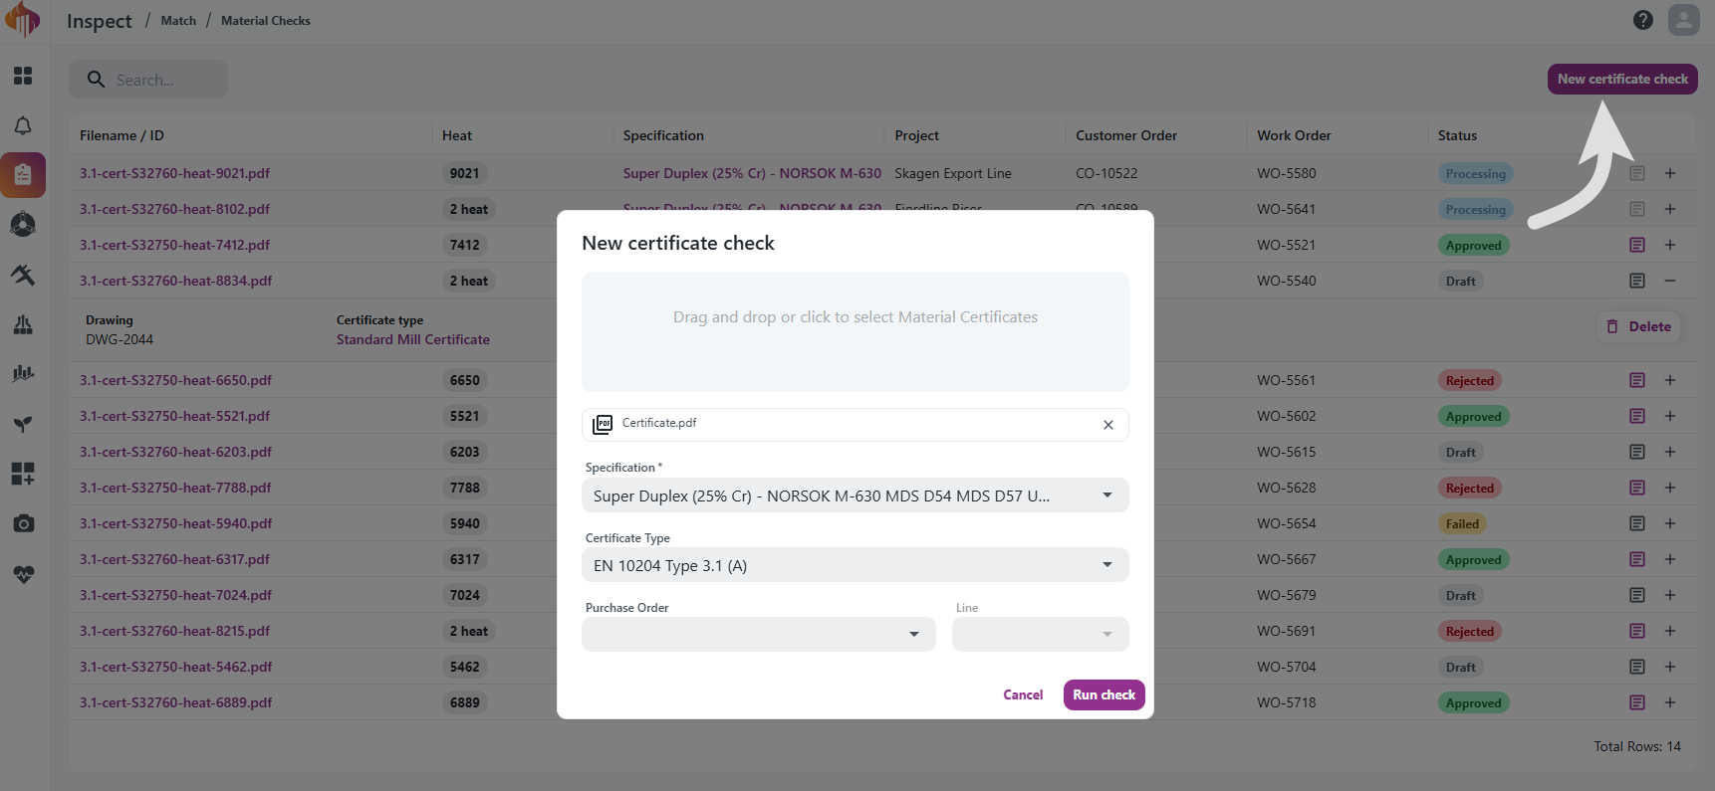Click drag and drop certificate upload area
Screen dimensions: 1715x791
coord(855,332)
